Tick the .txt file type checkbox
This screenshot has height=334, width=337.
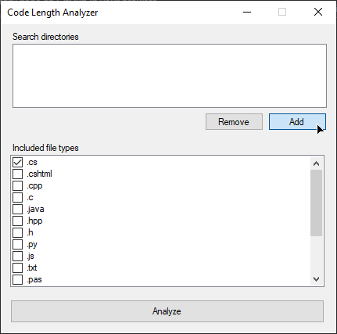pyautogui.click(x=17, y=268)
